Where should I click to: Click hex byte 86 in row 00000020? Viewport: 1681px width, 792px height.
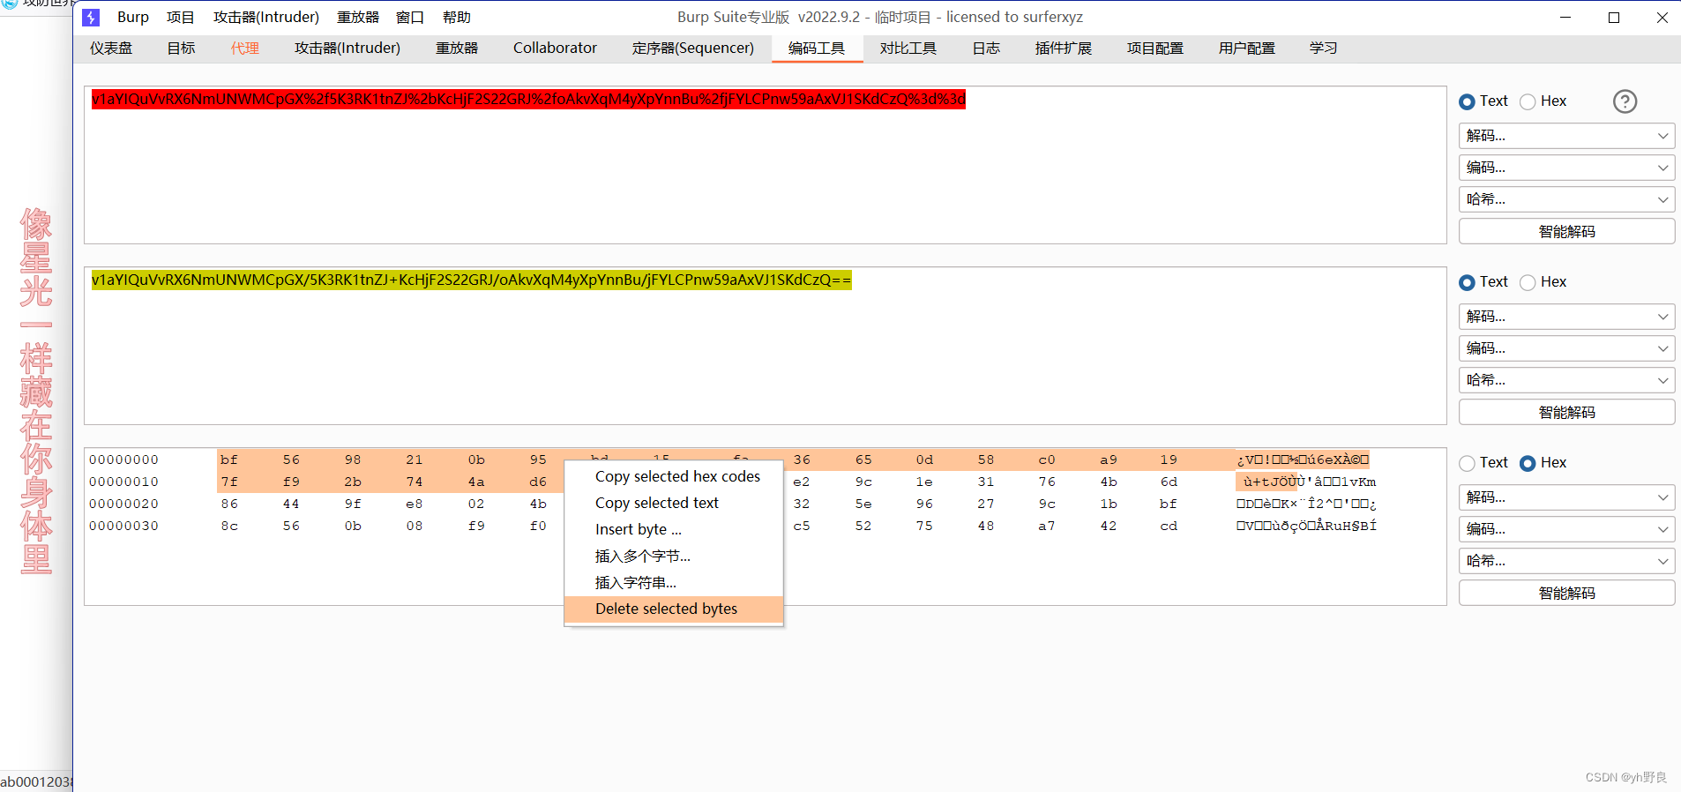pyautogui.click(x=229, y=504)
